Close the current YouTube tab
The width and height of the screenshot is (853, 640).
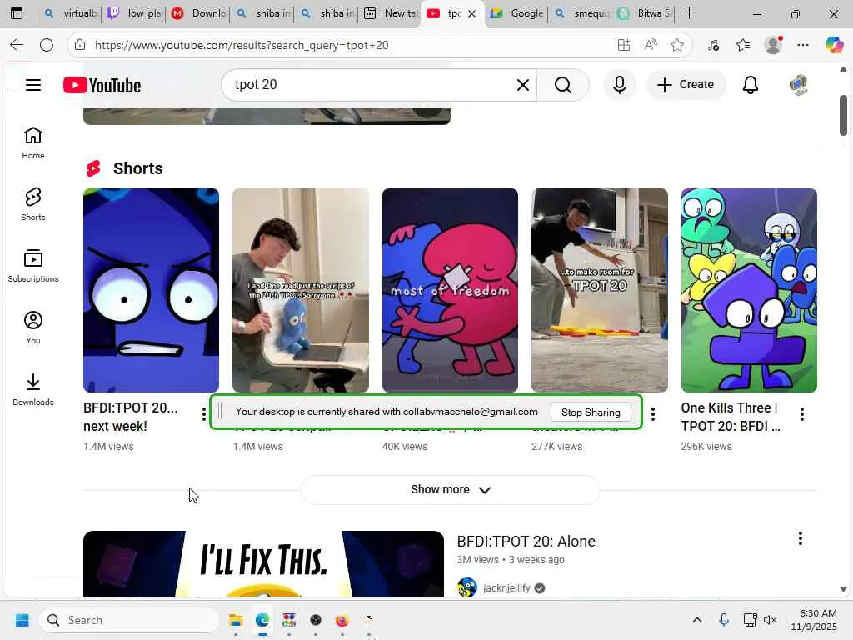[x=472, y=13]
